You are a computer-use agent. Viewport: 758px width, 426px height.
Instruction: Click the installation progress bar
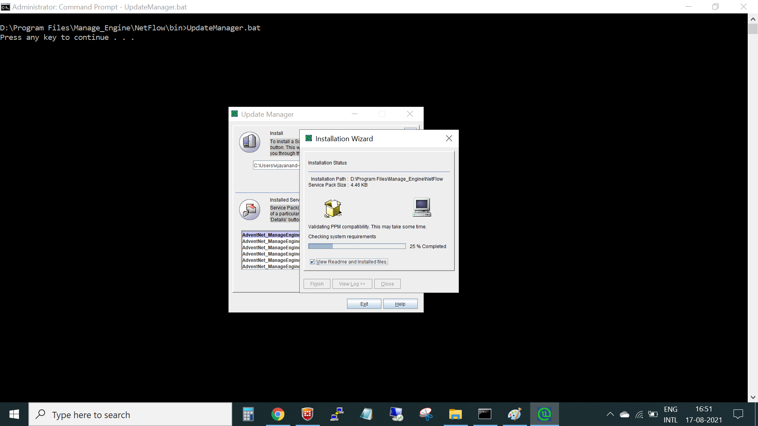[x=356, y=247]
